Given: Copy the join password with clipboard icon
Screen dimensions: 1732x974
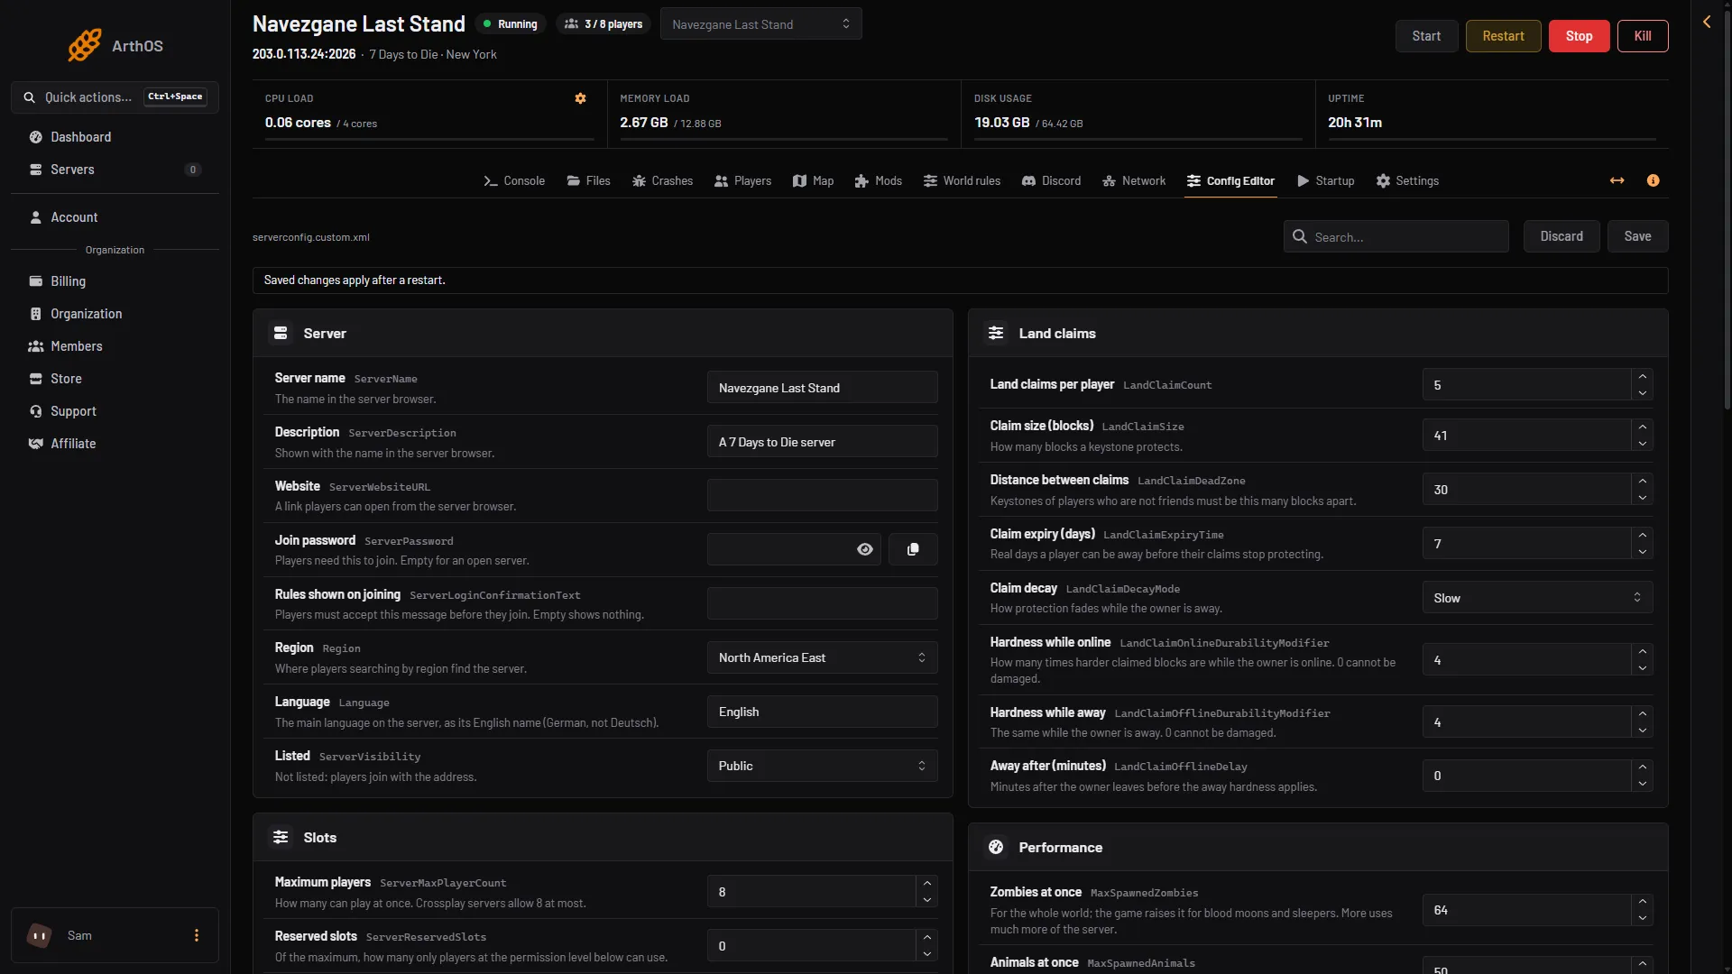Looking at the screenshot, I should pos(913,549).
